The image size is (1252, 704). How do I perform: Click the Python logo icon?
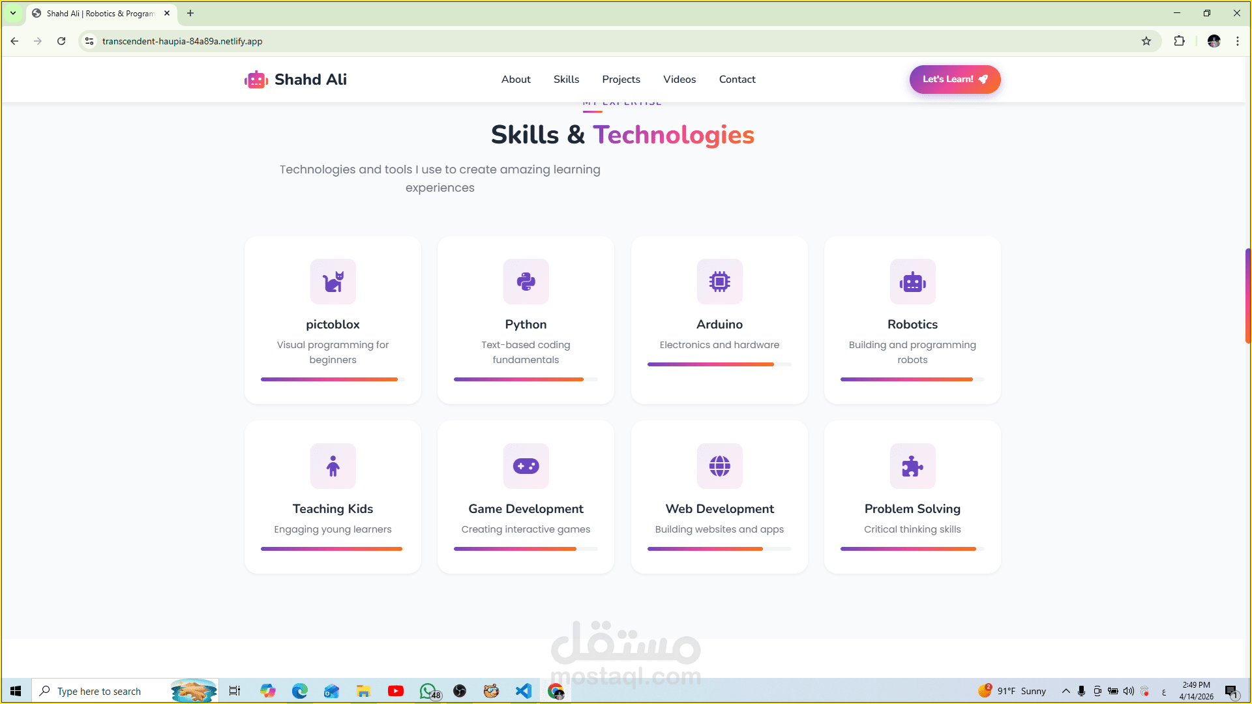point(526,282)
